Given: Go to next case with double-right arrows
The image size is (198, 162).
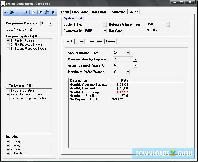Looking at the screenshot, I should pyautogui.click(x=25, y=12).
